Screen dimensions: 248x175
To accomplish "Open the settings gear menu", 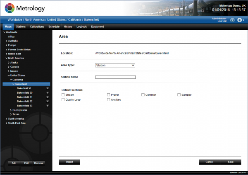I will point(241,20).
